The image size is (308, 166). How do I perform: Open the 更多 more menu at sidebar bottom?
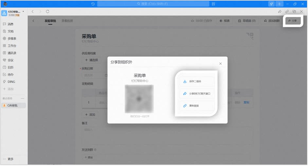(x=8, y=159)
